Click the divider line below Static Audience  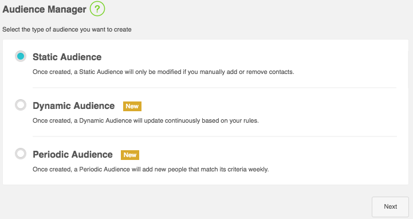click(x=214, y=88)
